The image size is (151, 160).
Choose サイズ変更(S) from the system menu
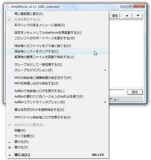(57, 136)
